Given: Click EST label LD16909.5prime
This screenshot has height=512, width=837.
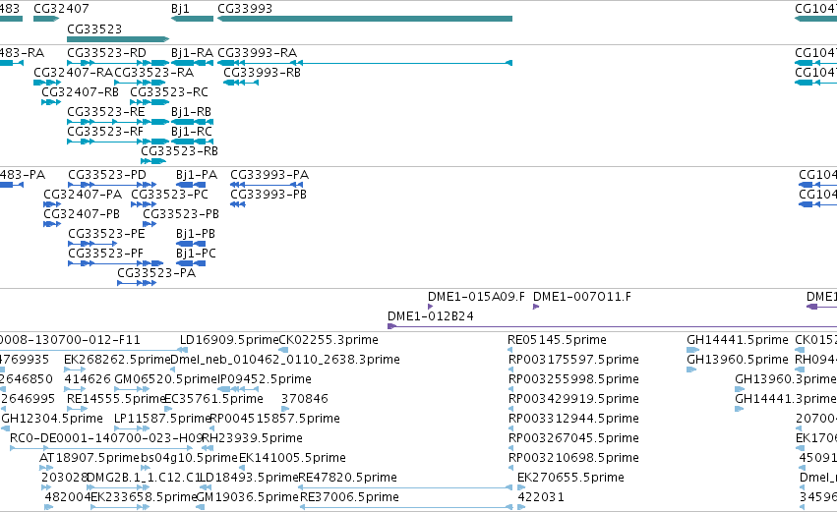Looking at the screenshot, I should [x=229, y=340].
